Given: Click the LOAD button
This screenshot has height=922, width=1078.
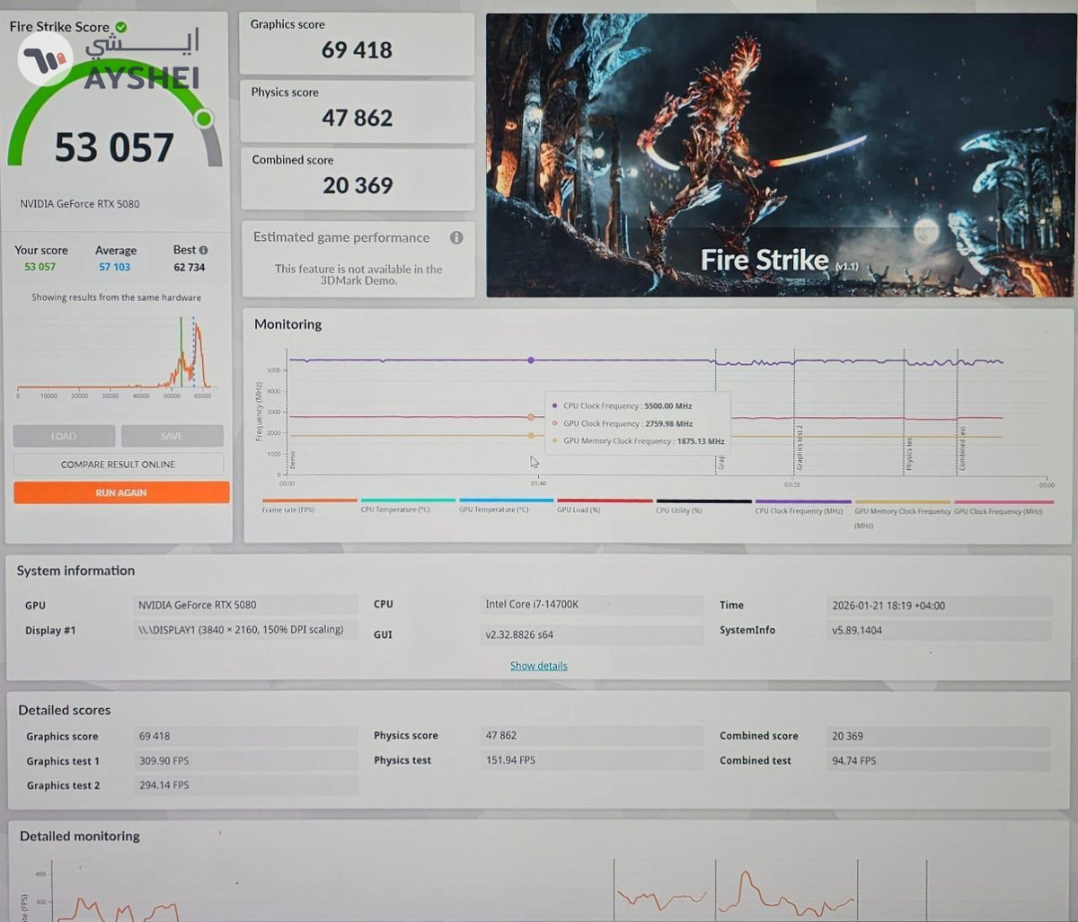Looking at the screenshot, I should click(x=64, y=436).
